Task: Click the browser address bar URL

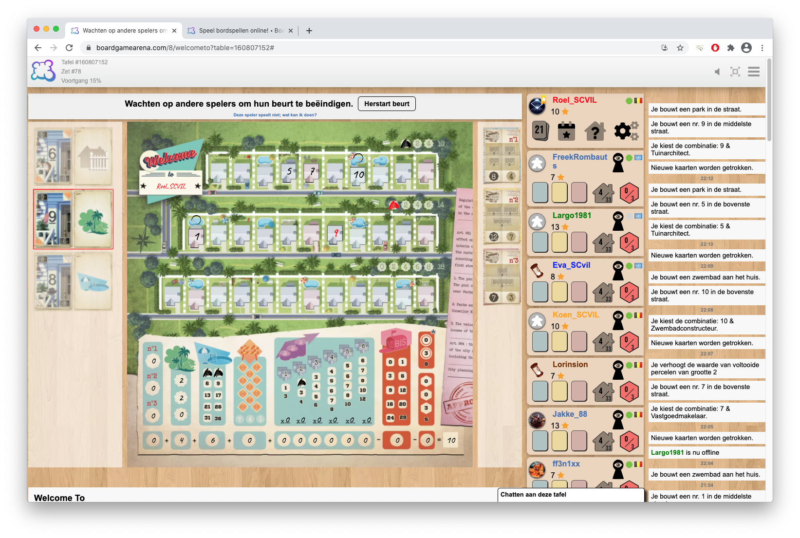Action: (x=185, y=48)
